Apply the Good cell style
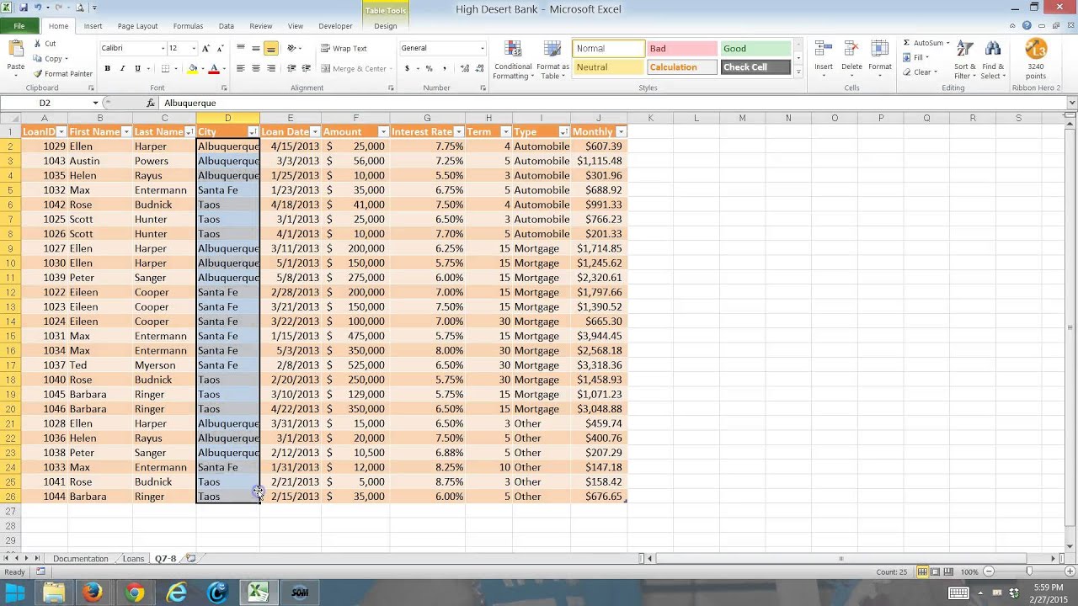The width and height of the screenshot is (1078, 606). pos(755,49)
